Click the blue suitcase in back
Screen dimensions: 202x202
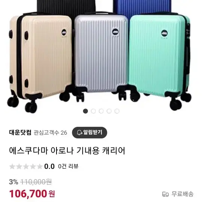(x=143, y=6)
